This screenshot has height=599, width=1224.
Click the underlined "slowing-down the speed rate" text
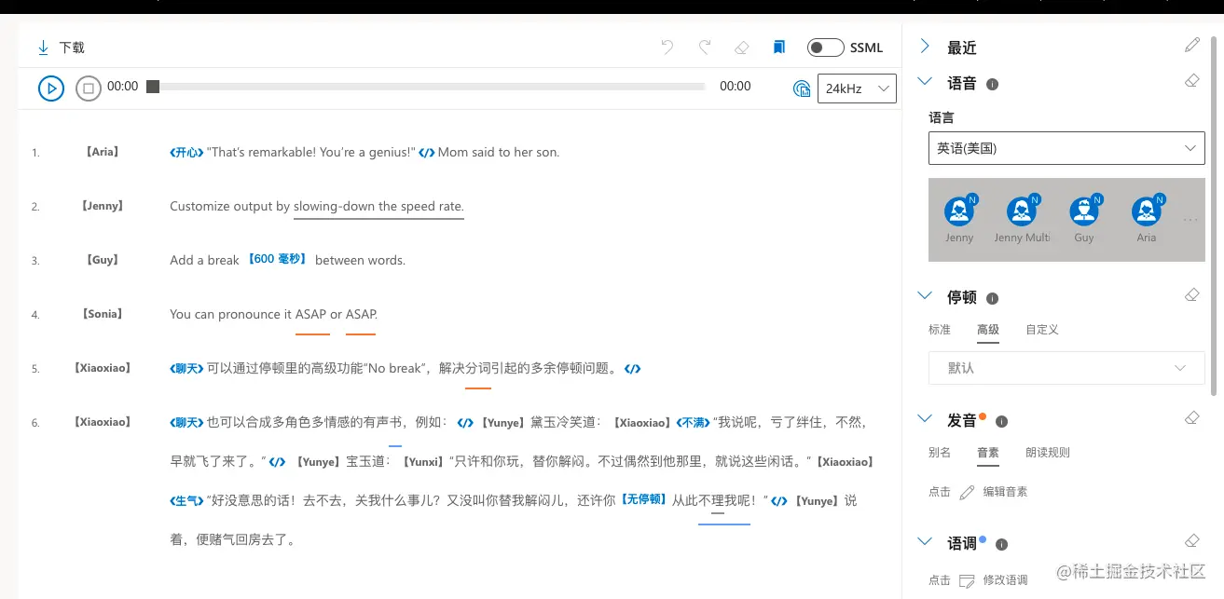[x=378, y=206]
